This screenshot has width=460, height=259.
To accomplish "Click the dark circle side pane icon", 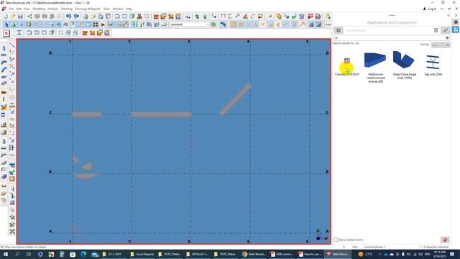I will coord(456,22).
